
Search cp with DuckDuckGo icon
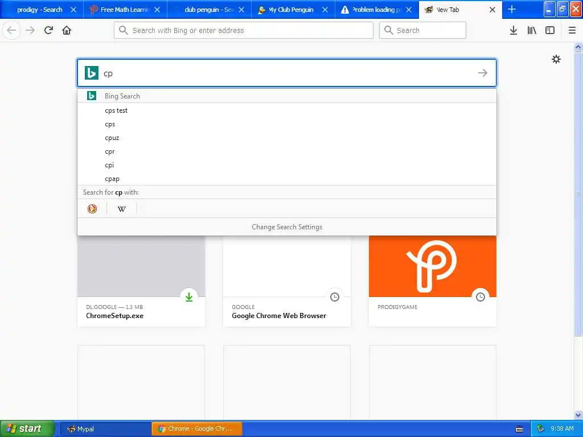tap(92, 209)
